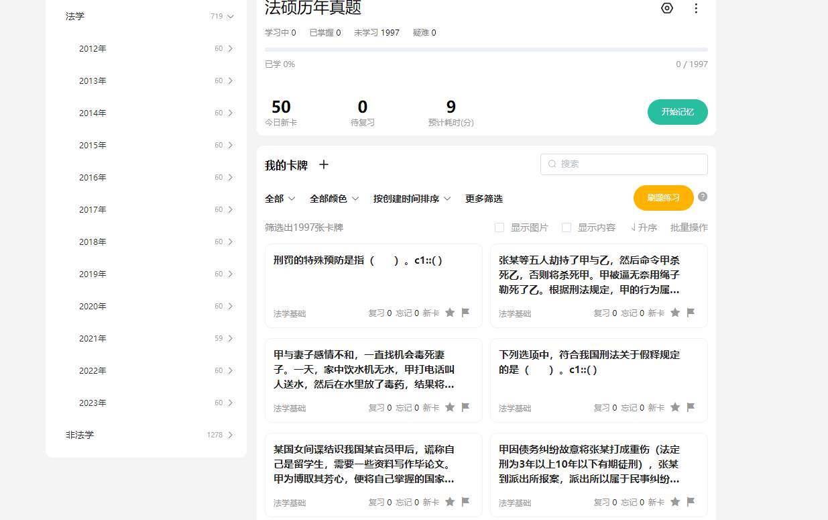Expand the chevron next to 2018年
This screenshot has width=828, height=520.
pyautogui.click(x=231, y=242)
